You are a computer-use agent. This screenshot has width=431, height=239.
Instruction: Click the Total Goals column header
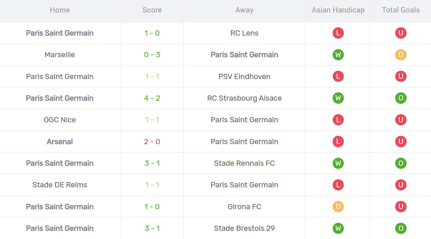[401, 10]
